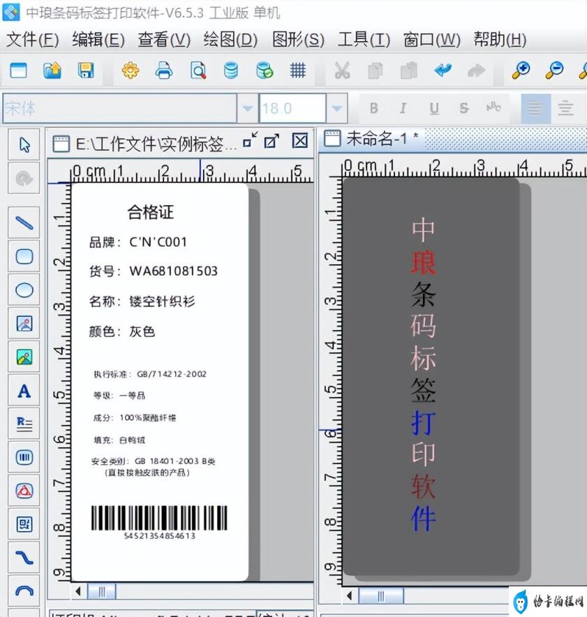Screen dimensions: 587x617
Task: Toggle Strikethrough formatting
Action: 464,108
